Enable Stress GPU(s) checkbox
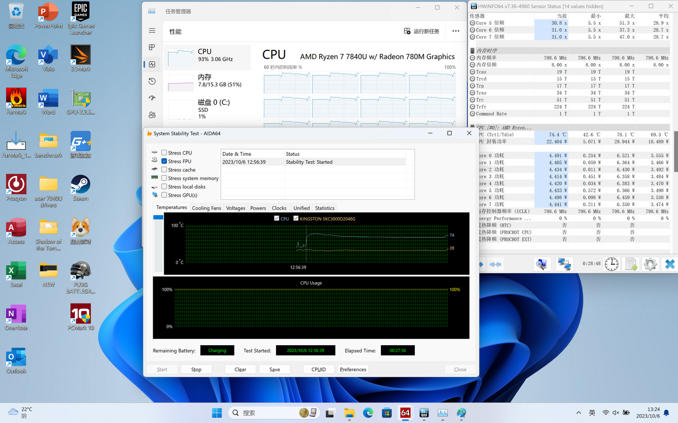 (x=164, y=195)
